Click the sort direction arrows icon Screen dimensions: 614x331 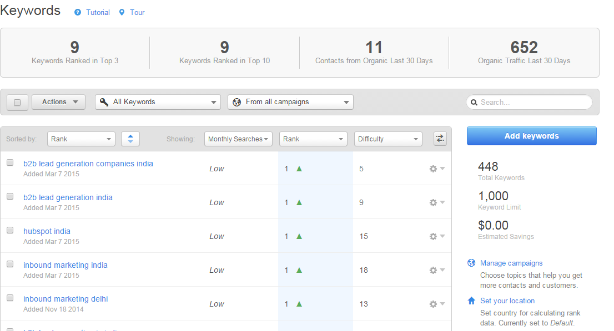click(130, 139)
